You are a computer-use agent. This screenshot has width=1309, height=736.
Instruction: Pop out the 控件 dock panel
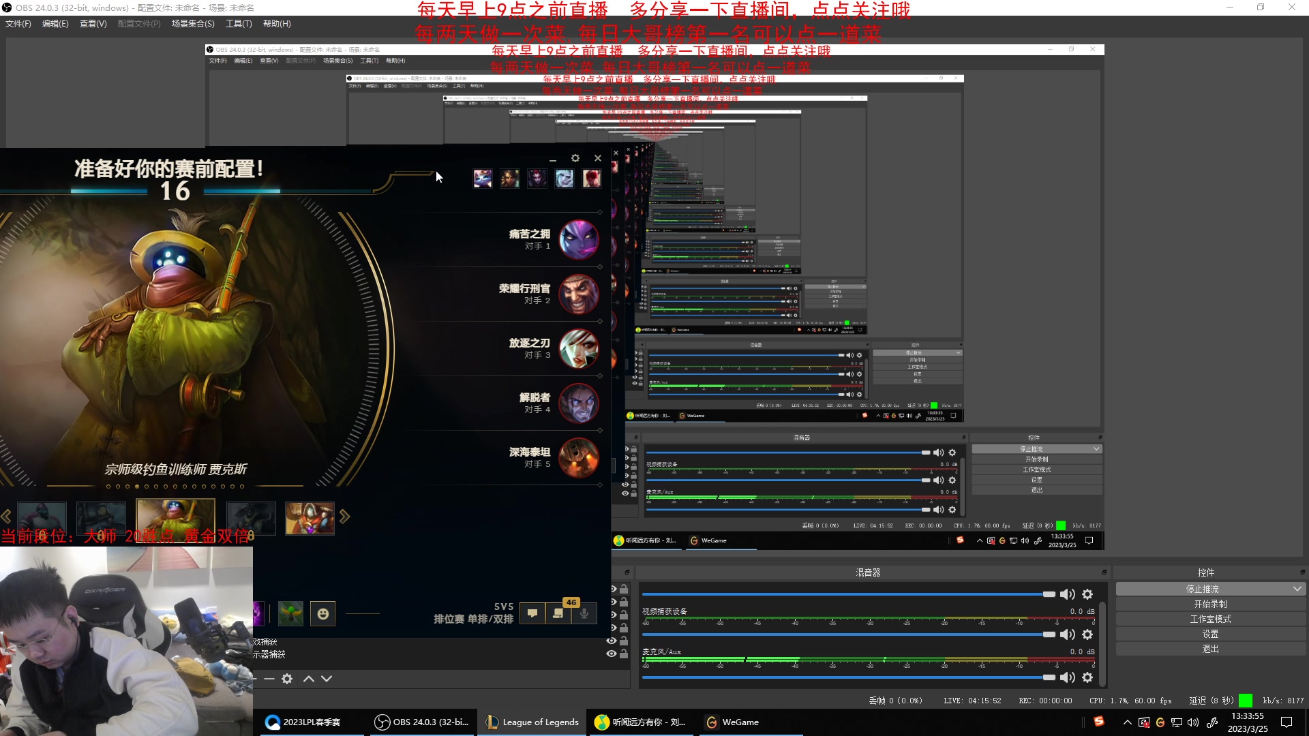point(1302,572)
